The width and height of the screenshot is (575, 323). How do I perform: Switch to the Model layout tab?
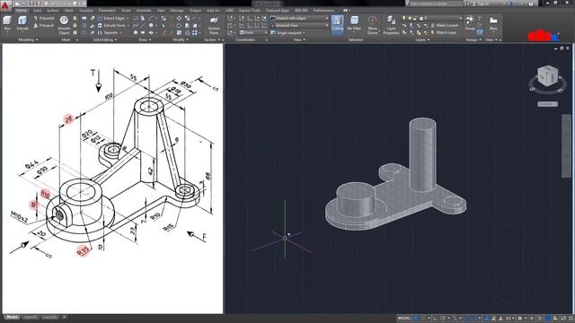click(12, 317)
